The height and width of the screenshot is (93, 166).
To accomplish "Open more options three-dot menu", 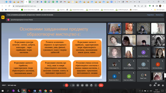I will [96, 85].
